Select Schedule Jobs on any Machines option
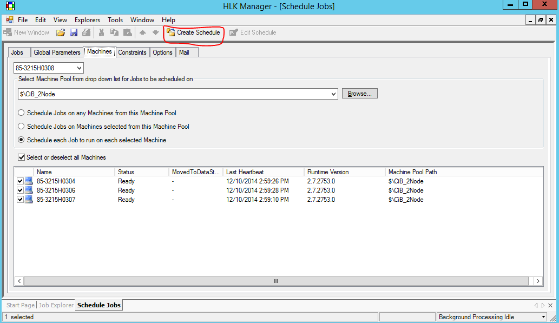The height and width of the screenshot is (323, 559). coord(22,113)
